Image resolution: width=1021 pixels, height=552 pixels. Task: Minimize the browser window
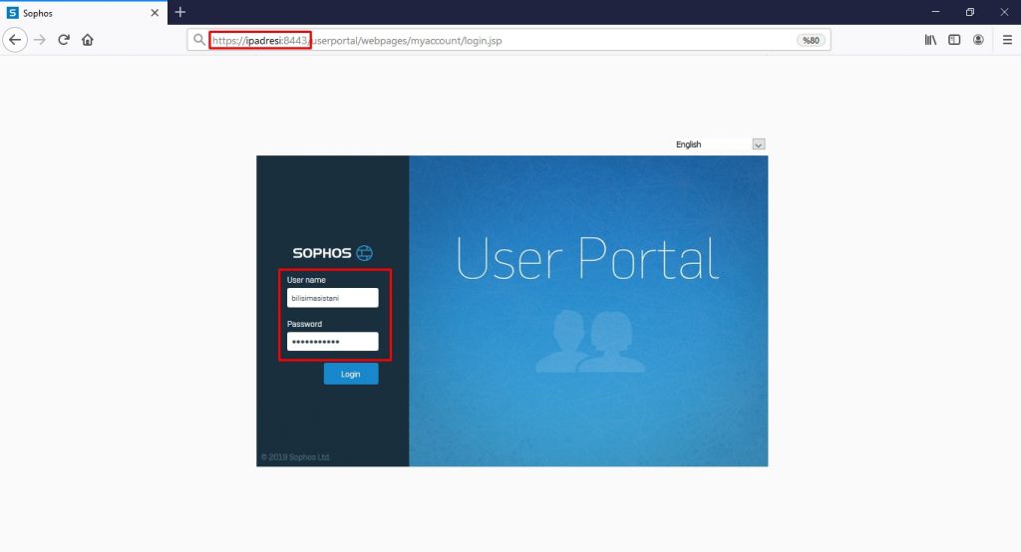(935, 12)
